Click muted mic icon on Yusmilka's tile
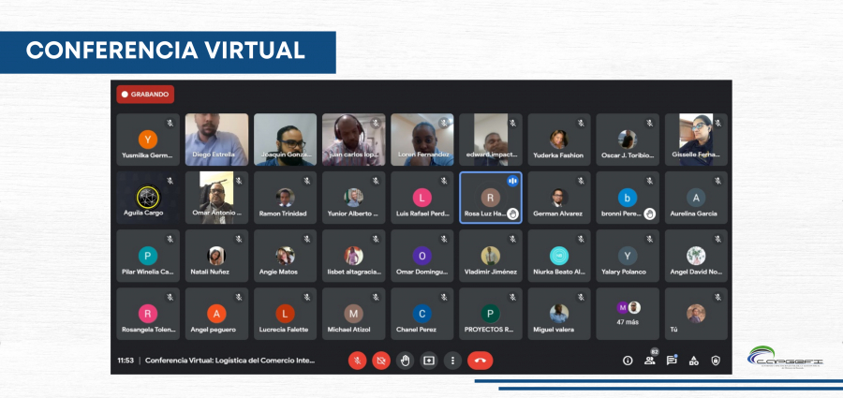The image size is (843, 398). tap(170, 123)
